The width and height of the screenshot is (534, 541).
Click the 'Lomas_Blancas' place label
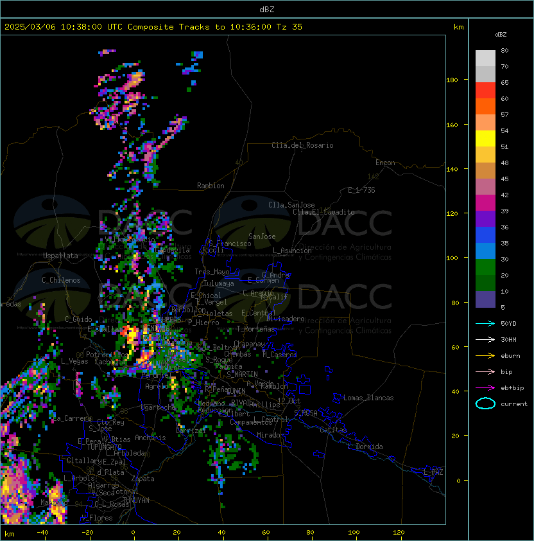coord(368,398)
